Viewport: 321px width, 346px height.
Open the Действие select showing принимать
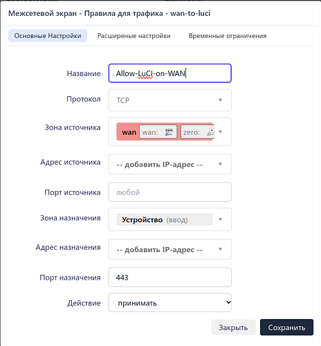click(170, 302)
